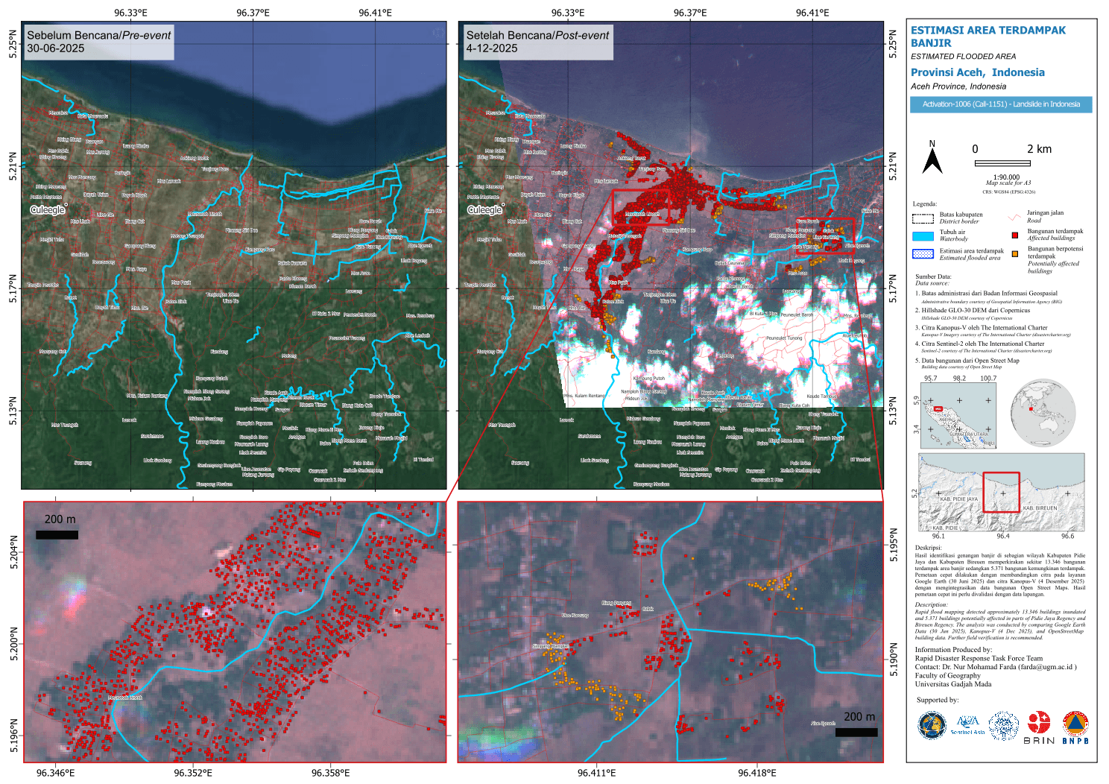Viewport: 1109px width, 784px height.
Task: Click the dashed District border legend symbol
Action: (923, 218)
